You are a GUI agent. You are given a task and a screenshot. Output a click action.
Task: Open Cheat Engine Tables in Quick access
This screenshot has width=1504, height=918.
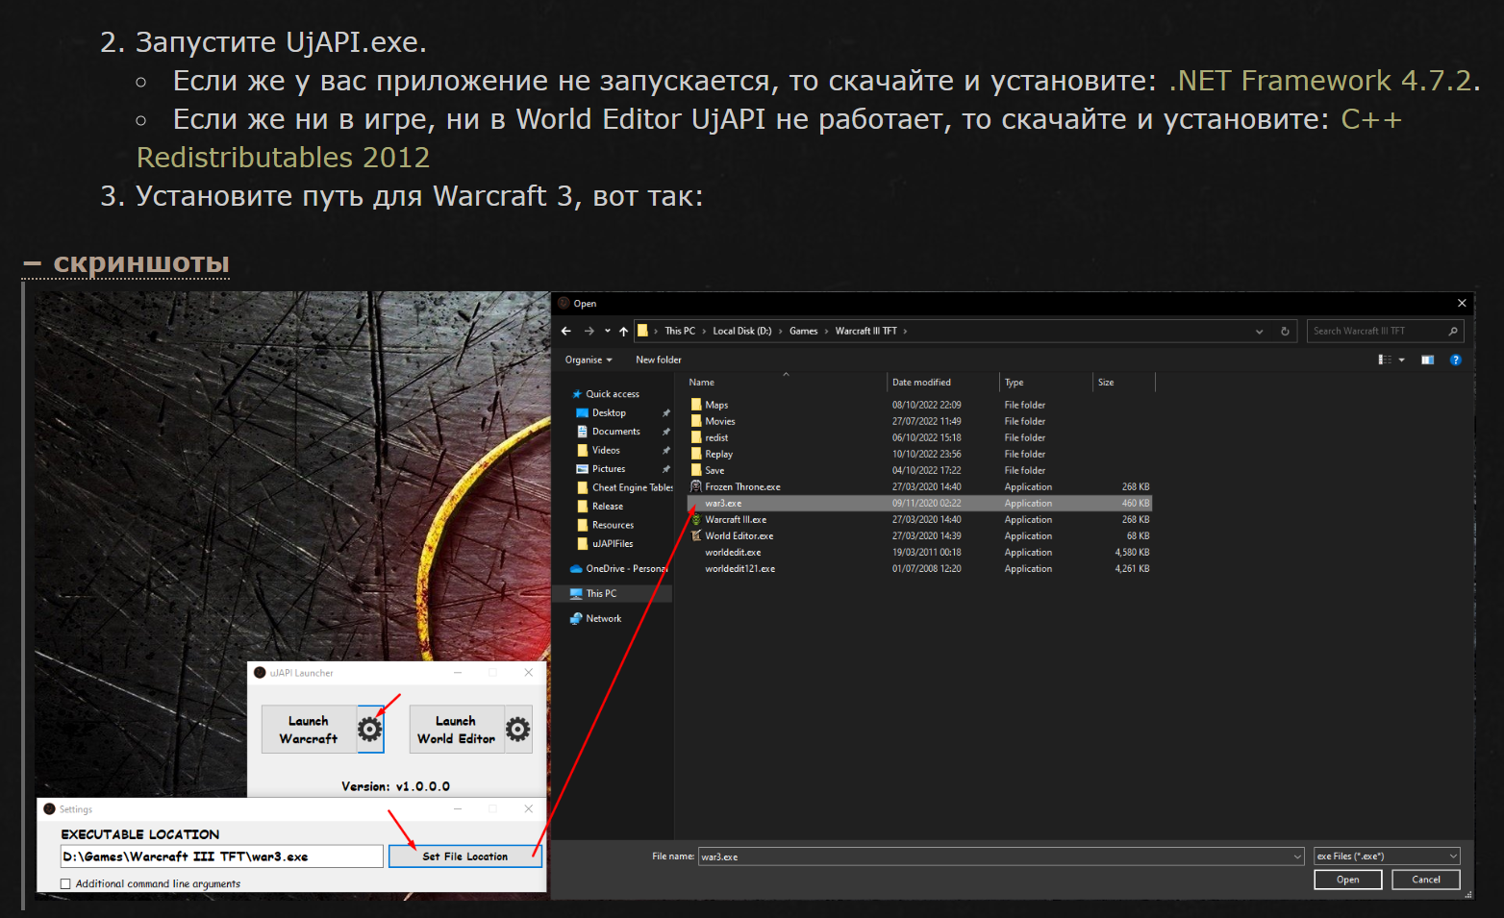pos(624,487)
